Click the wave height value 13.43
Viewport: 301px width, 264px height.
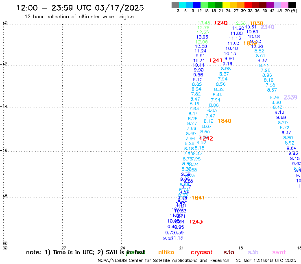click(204, 23)
